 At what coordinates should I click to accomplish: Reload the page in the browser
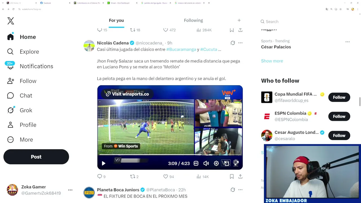click(x=13, y=9)
